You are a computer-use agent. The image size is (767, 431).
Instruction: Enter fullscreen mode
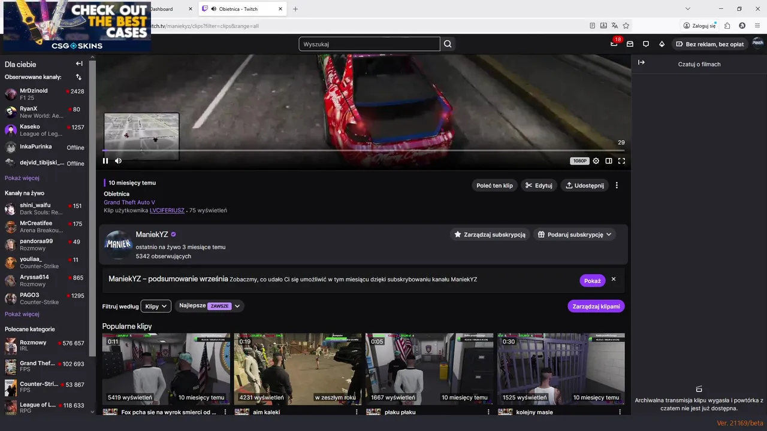pos(621,160)
